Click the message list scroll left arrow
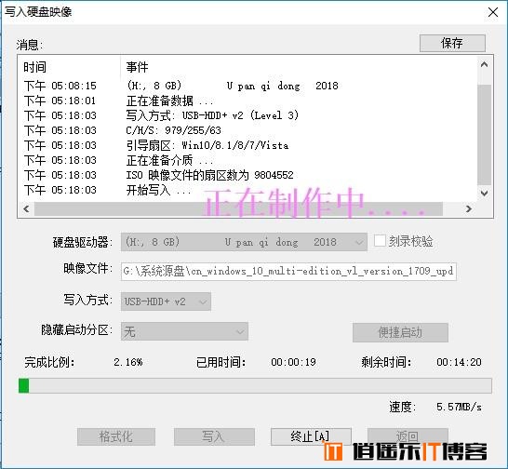Viewport: 508px width, 469px height. click(27, 209)
